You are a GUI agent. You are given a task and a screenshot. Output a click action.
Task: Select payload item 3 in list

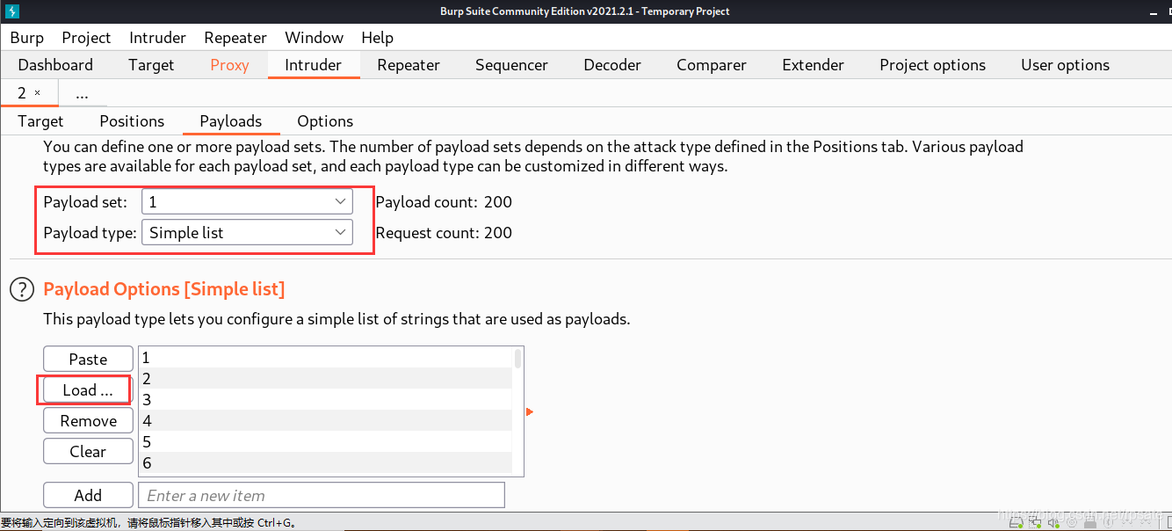click(x=325, y=400)
